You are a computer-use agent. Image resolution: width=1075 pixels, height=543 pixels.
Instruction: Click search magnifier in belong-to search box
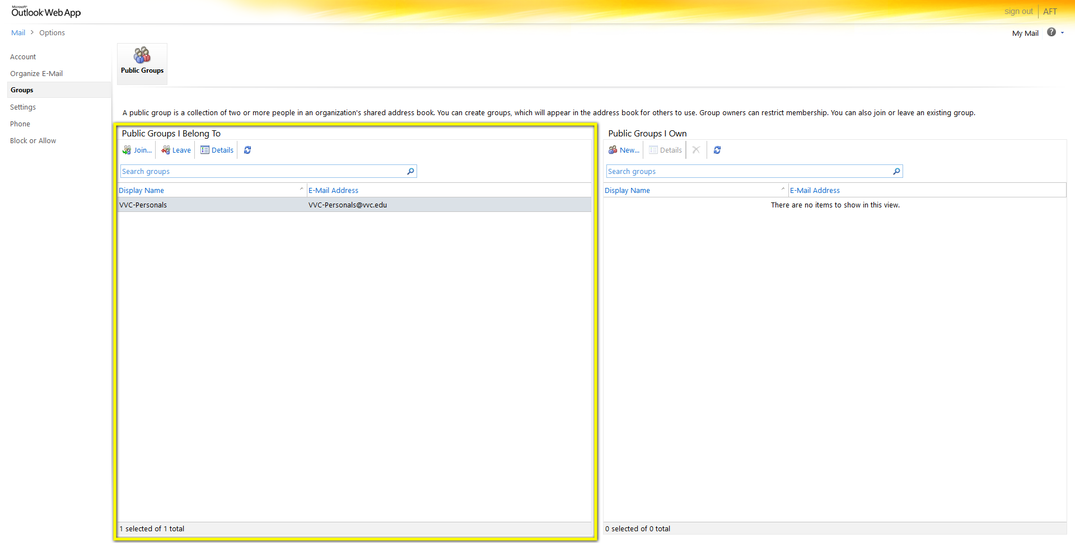click(410, 171)
